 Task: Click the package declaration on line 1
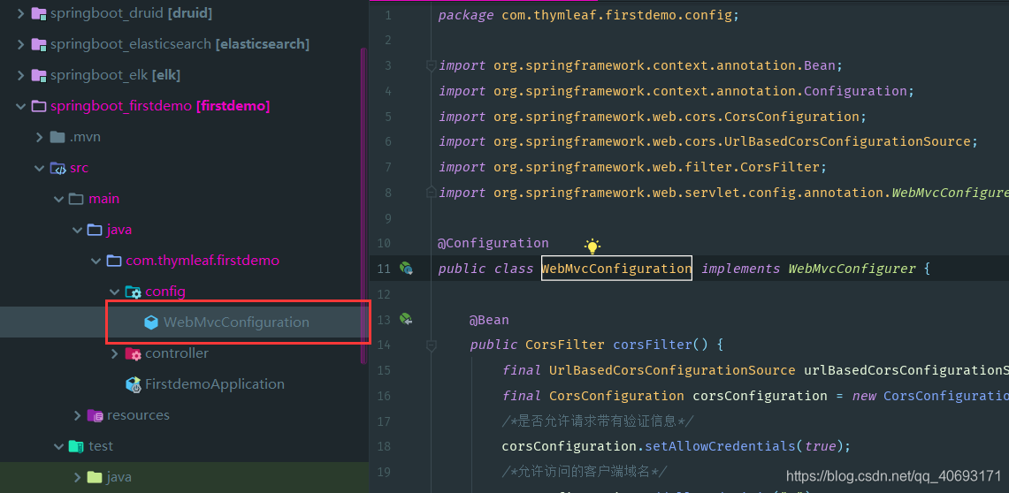pos(588,15)
